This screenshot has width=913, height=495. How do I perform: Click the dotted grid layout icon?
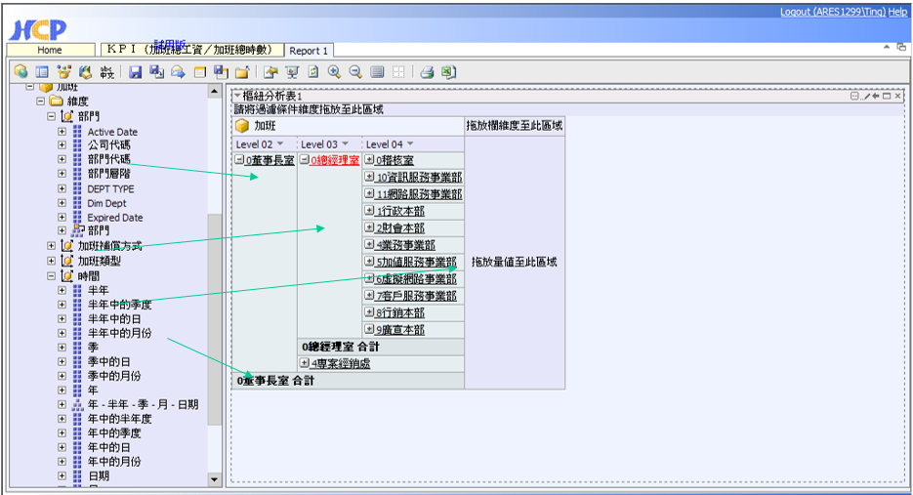[398, 71]
